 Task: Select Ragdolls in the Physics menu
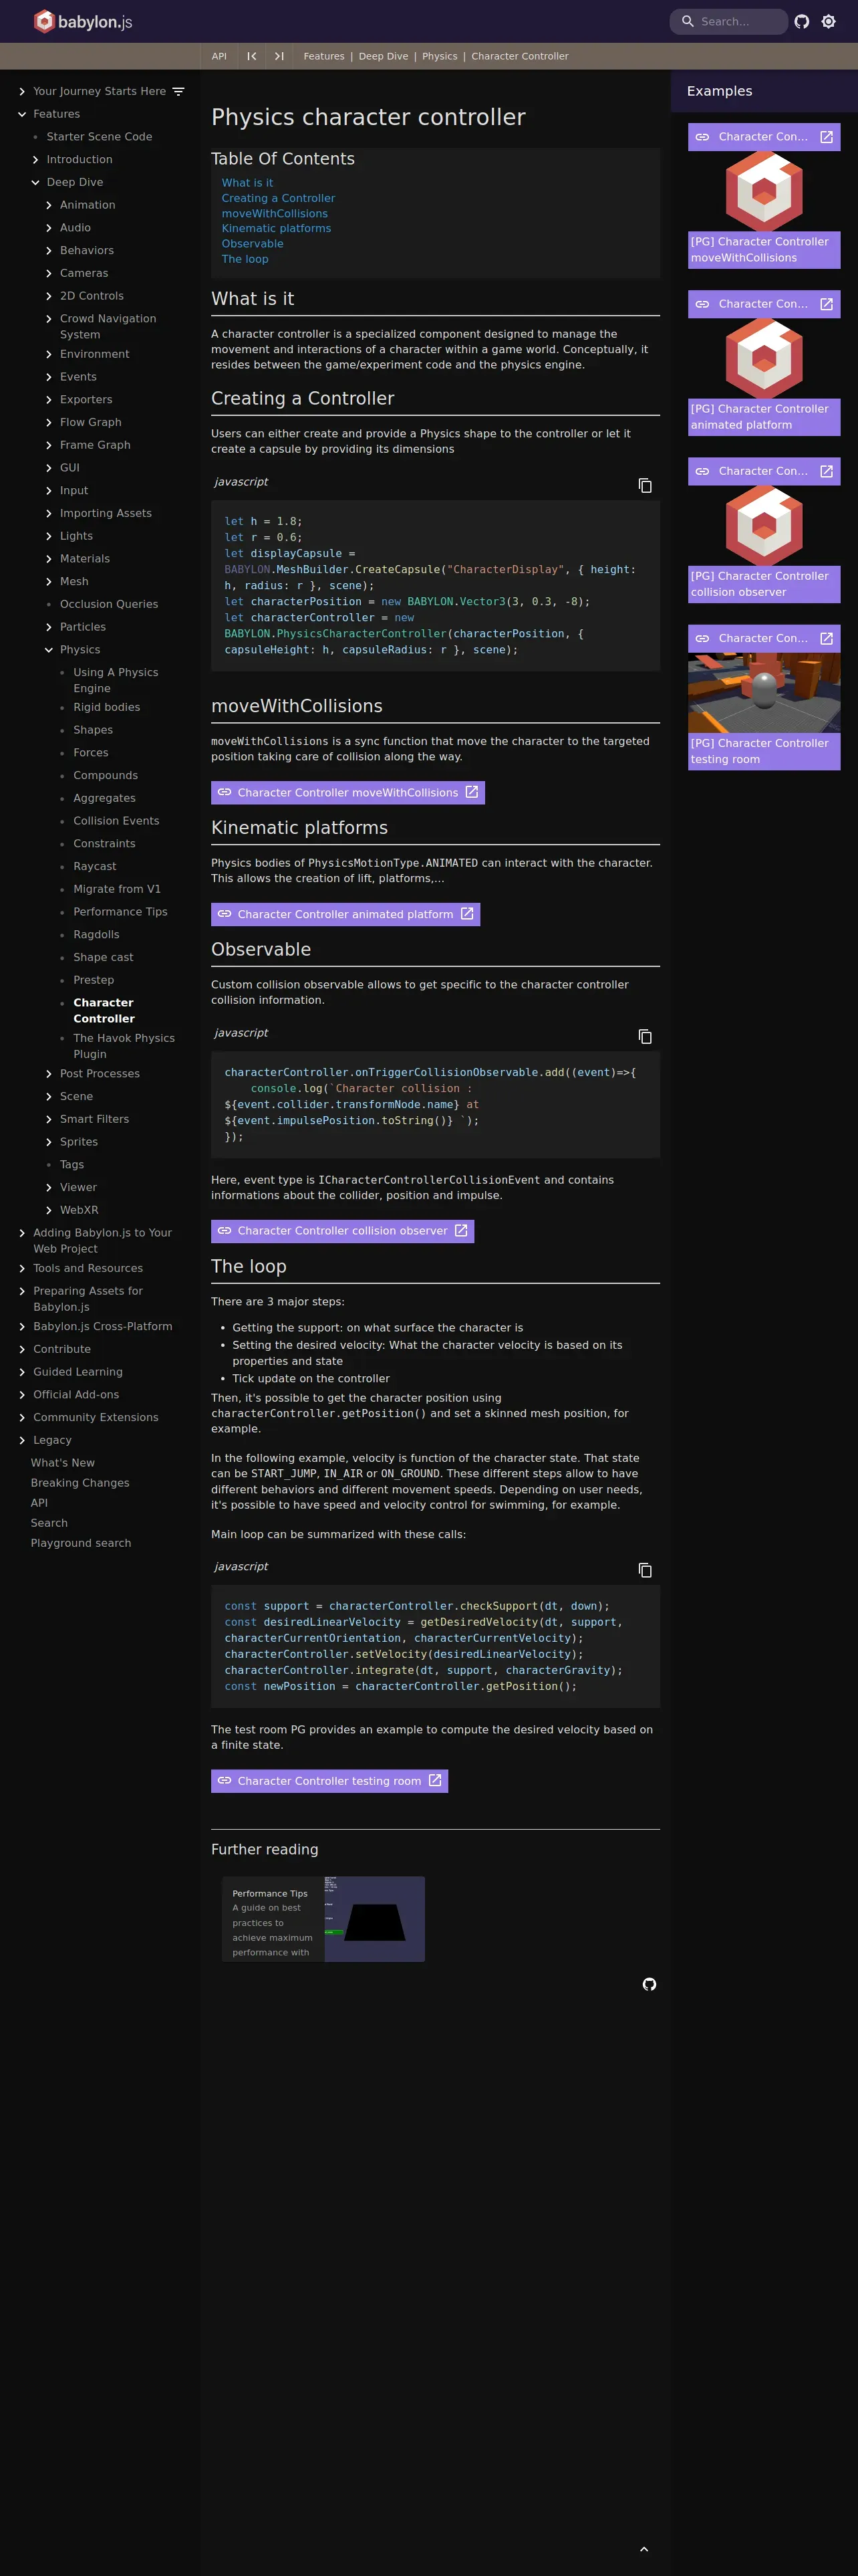pos(96,934)
